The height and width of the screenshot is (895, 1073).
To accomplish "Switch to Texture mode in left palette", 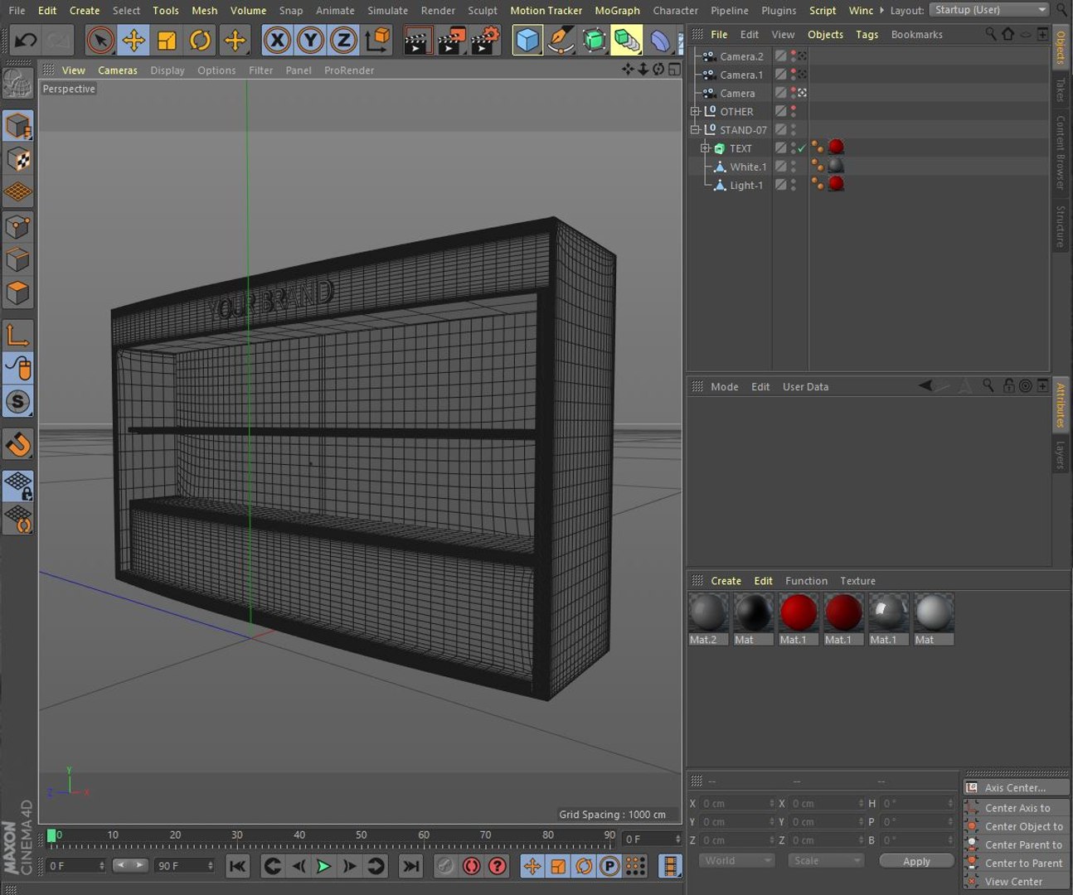I will click(x=18, y=159).
